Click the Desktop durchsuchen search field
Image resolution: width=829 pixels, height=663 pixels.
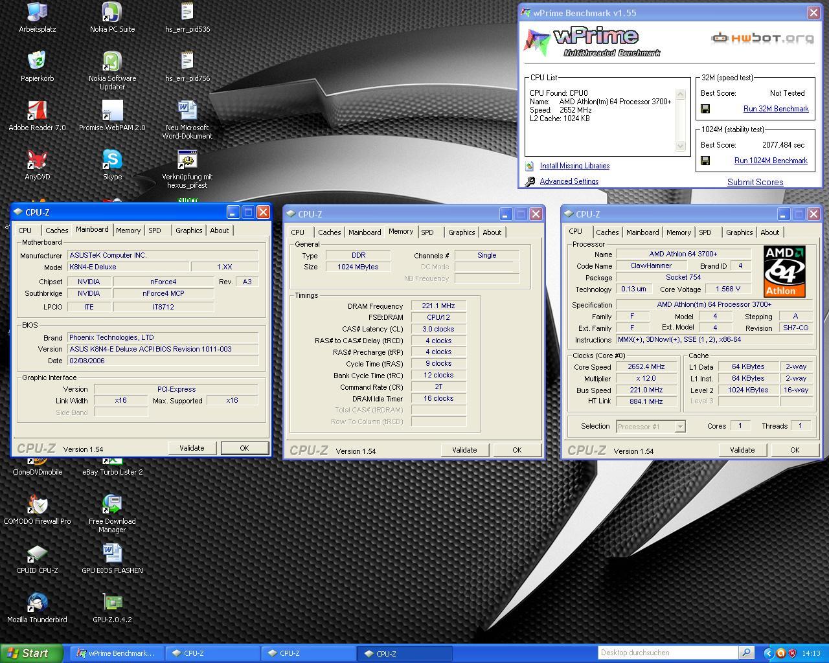668,653
